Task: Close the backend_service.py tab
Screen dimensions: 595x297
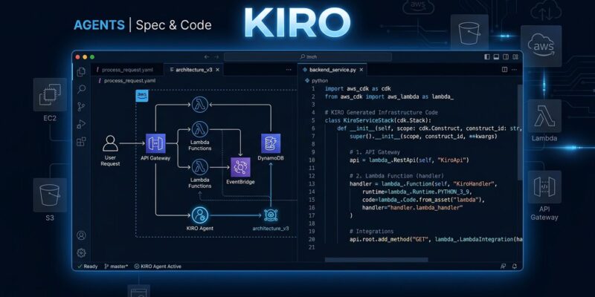Action: pyautogui.click(x=361, y=70)
